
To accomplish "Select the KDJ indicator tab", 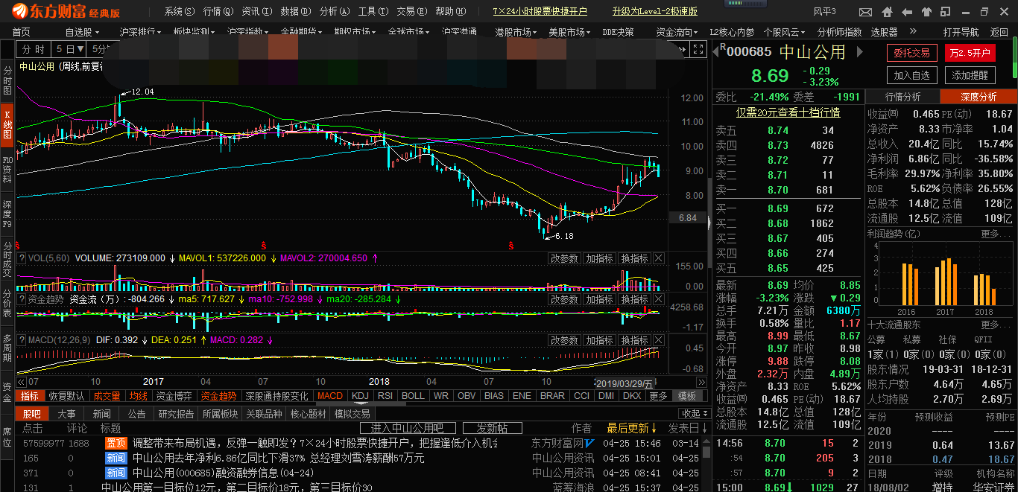I will coord(360,396).
